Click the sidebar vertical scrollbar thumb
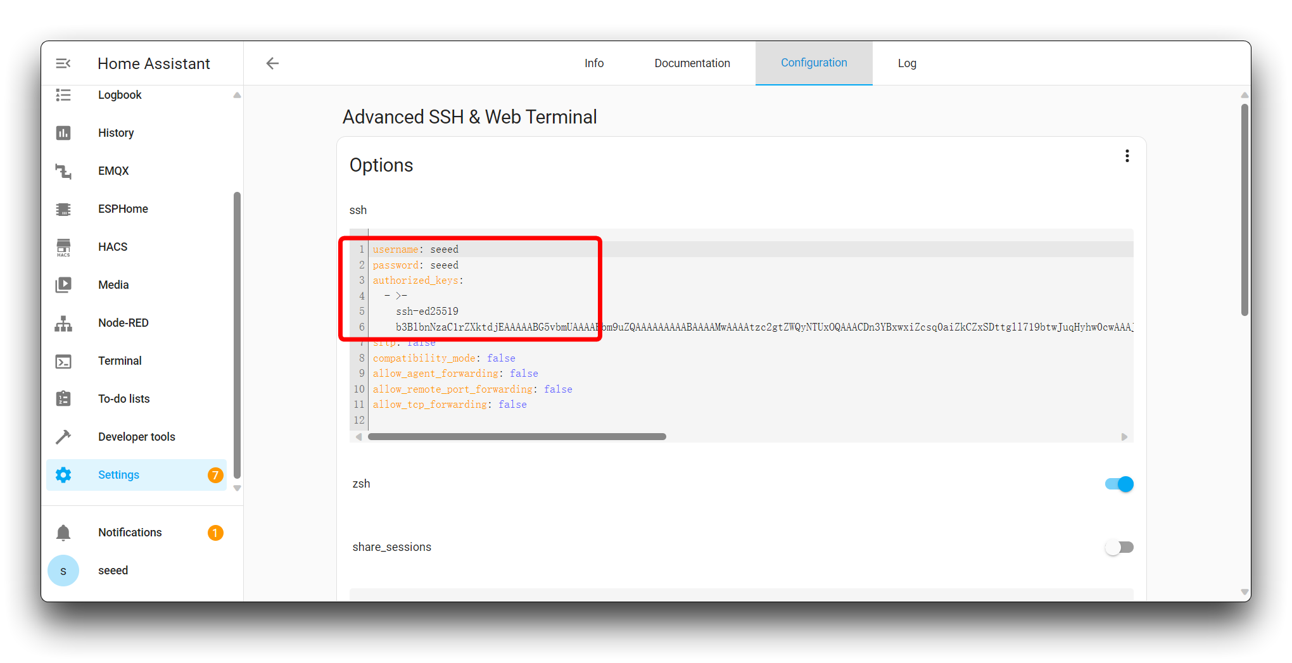This screenshot has height=663, width=1292. (x=237, y=336)
